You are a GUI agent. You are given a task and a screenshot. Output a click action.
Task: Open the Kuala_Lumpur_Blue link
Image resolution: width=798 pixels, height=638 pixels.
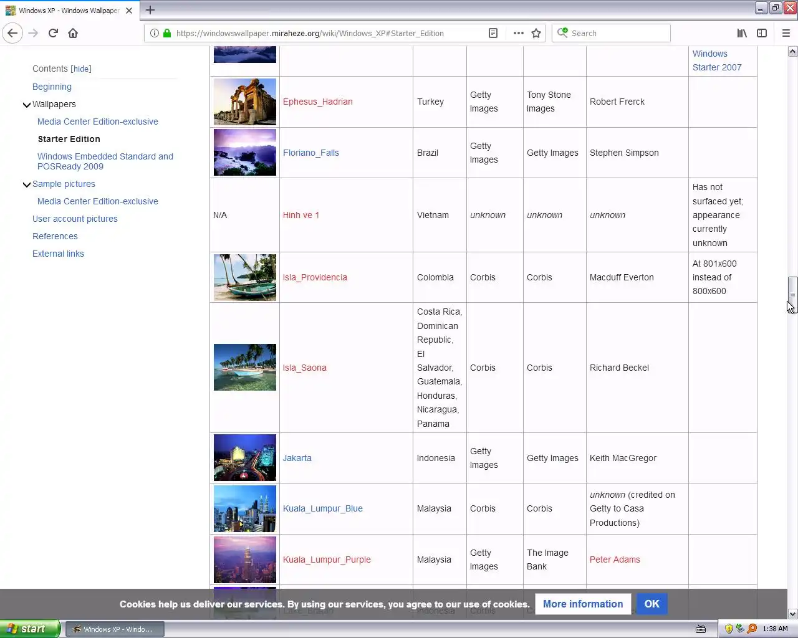pyautogui.click(x=323, y=508)
